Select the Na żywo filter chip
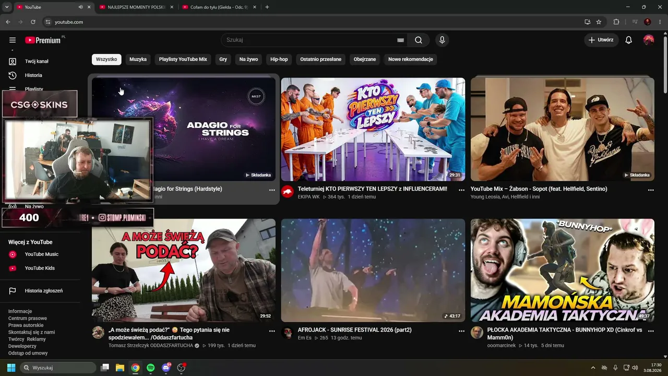The height and width of the screenshot is (376, 668). point(249,60)
